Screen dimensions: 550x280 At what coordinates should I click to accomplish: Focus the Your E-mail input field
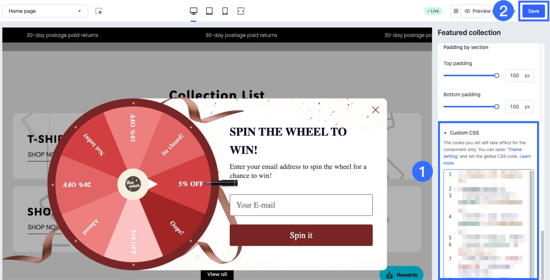tap(301, 205)
